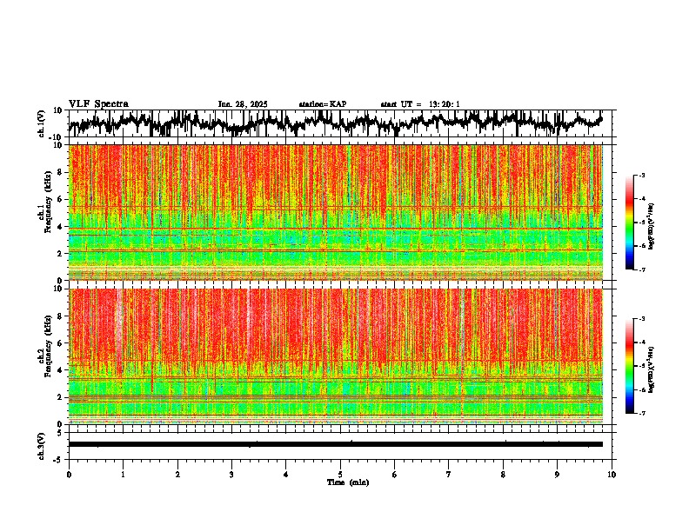This screenshot has height=532, width=689.
Task: Click the ch.2 colorbar log(PSD) unit label
Action: (652, 369)
